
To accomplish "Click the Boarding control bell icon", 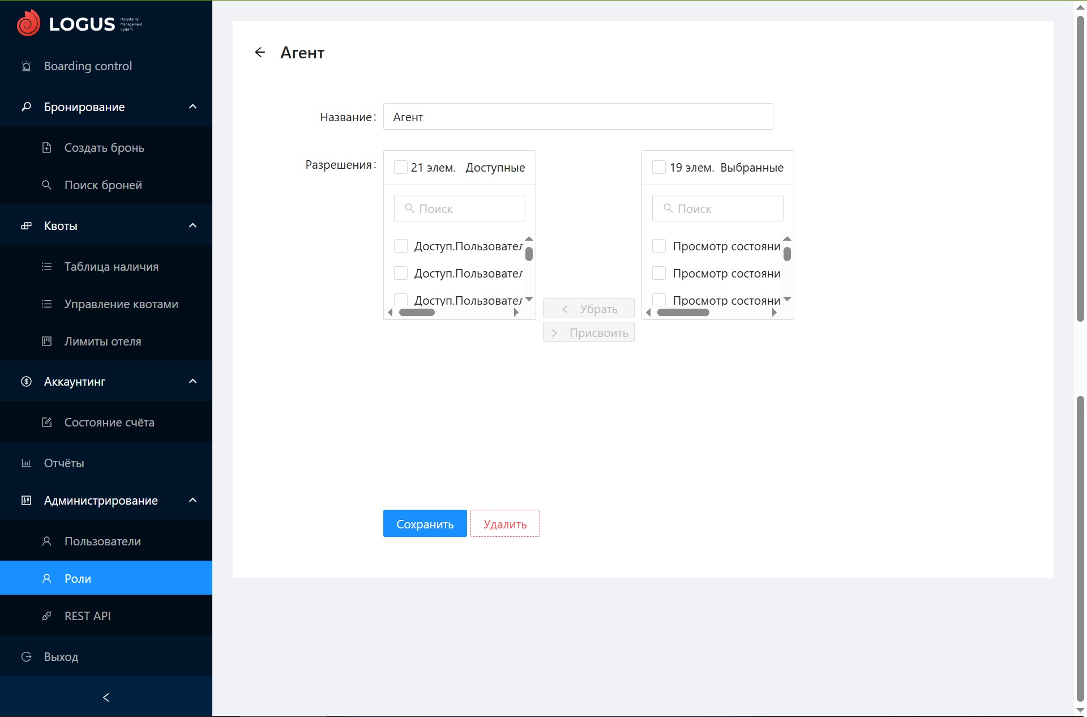I will tap(26, 66).
